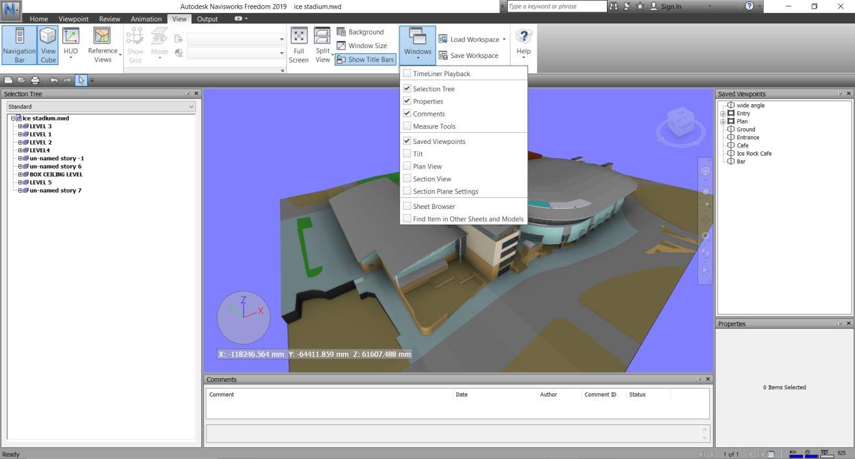Enable the Plan View checkbox
Viewport: 855px width, 459px height.
click(407, 166)
